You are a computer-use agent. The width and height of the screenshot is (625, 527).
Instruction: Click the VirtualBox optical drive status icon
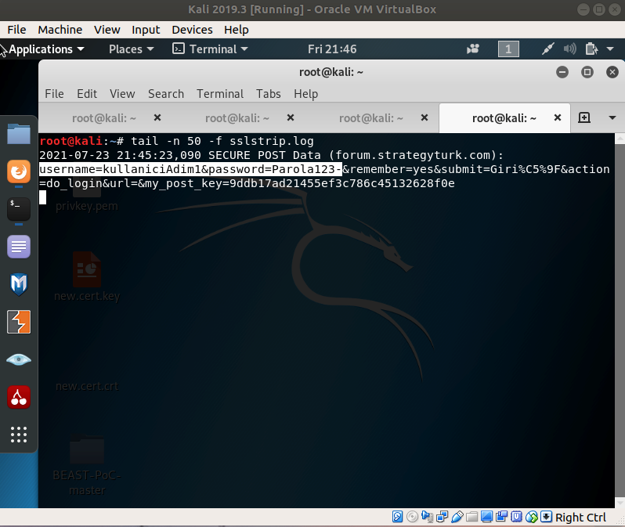pyautogui.click(x=412, y=517)
